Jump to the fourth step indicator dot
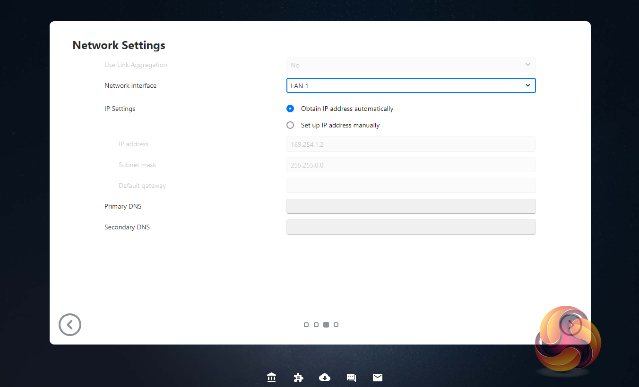This screenshot has height=387, width=639. click(336, 325)
